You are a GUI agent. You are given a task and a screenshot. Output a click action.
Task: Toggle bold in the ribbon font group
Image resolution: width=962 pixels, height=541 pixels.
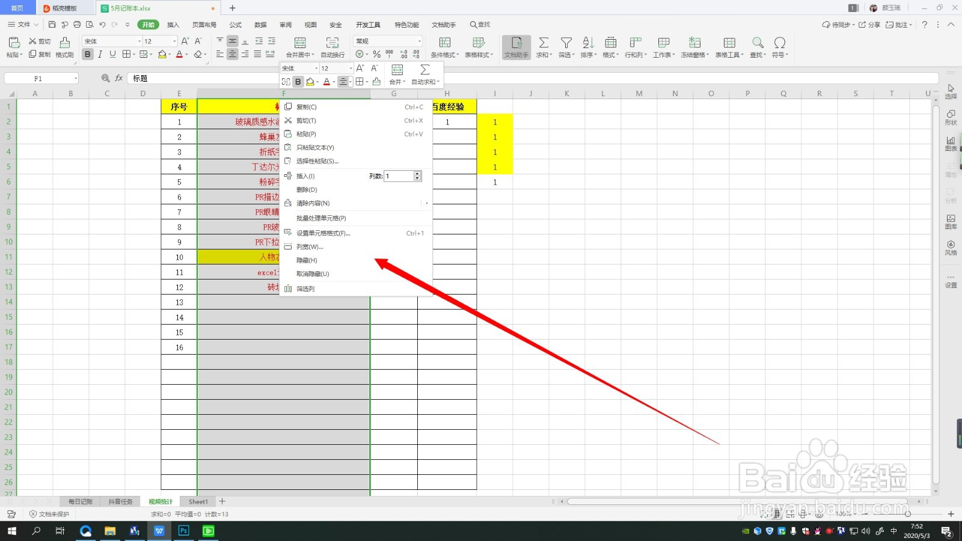pyautogui.click(x=88, y=54)
